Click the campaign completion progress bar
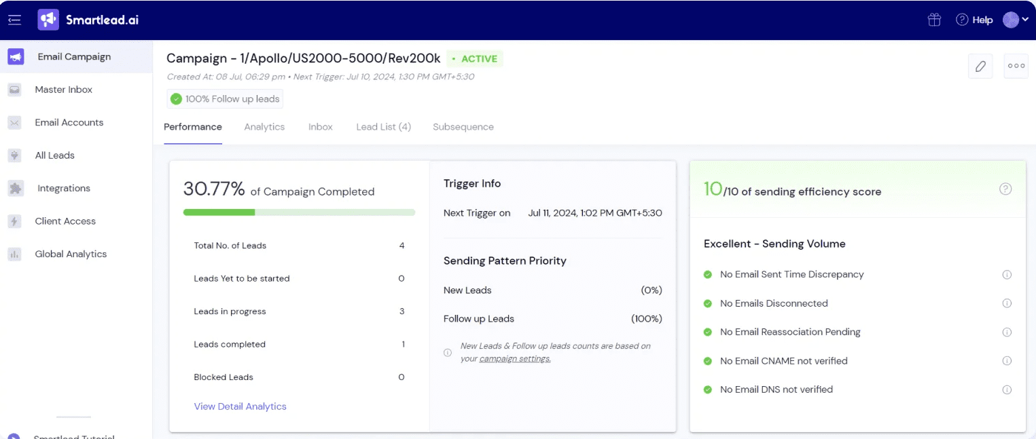This screenshot has height=439, width=1036. 299,212
